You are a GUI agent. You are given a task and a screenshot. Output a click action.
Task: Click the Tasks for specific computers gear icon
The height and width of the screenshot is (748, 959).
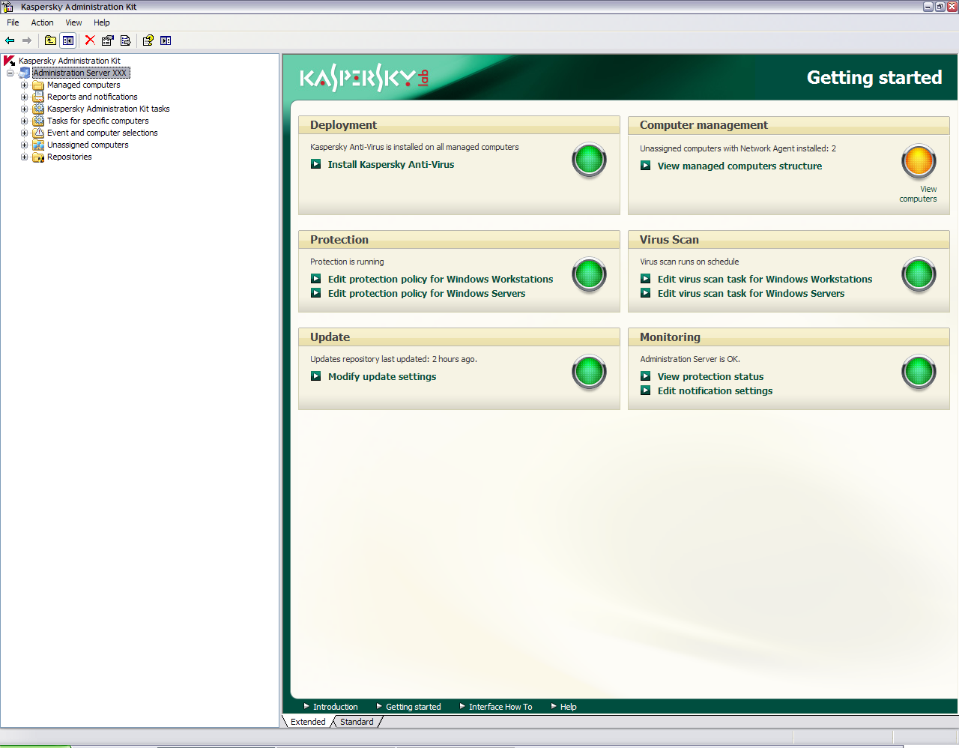point(38,121)
